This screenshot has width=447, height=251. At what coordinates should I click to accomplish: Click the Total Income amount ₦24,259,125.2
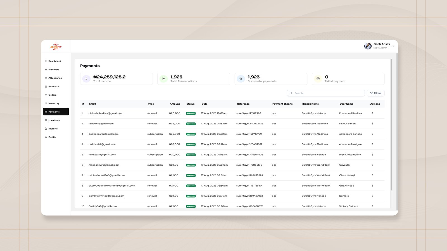[110, 77]
